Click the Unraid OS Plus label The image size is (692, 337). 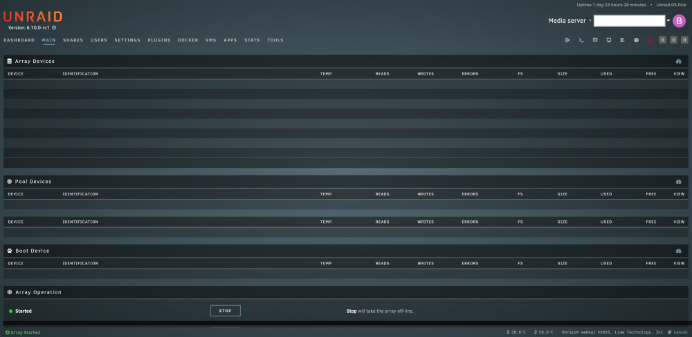(671, 5)
